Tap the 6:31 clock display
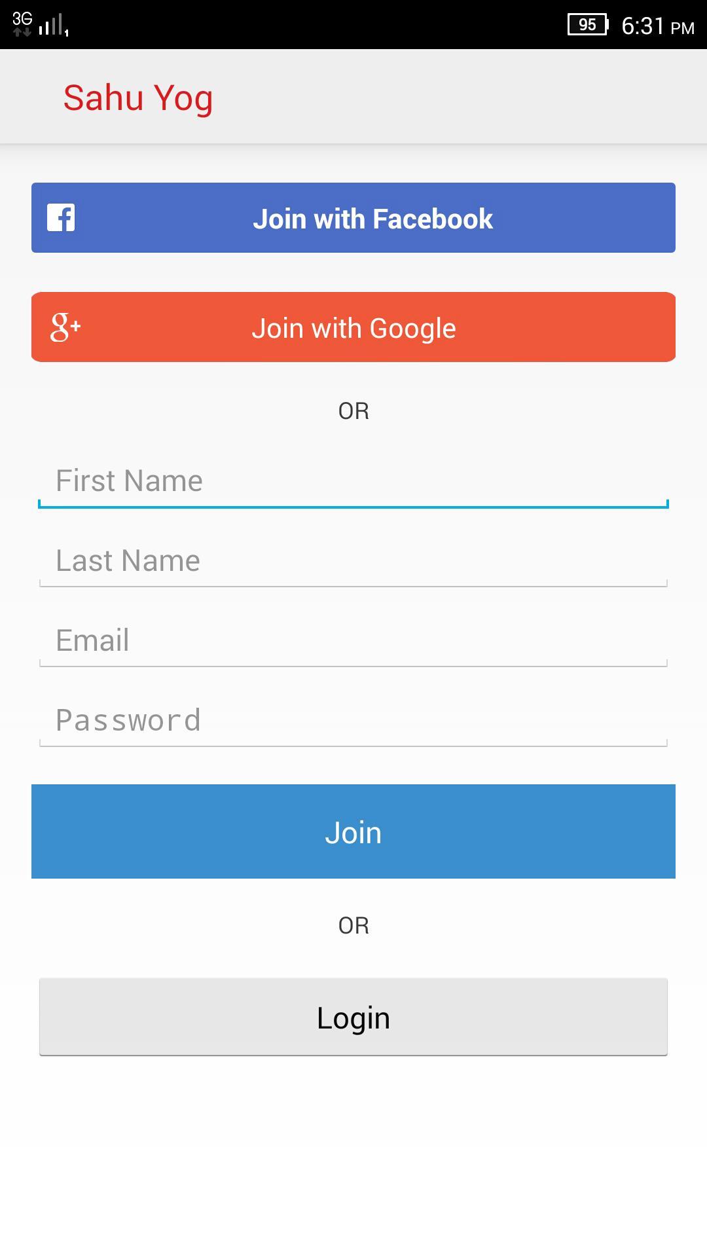Image resolution: width=707 pixels, height=1257 pixels. [x=643, y=26]
